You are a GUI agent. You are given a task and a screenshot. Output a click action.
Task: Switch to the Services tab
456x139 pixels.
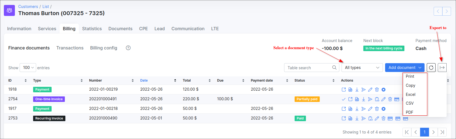[47, 29]
